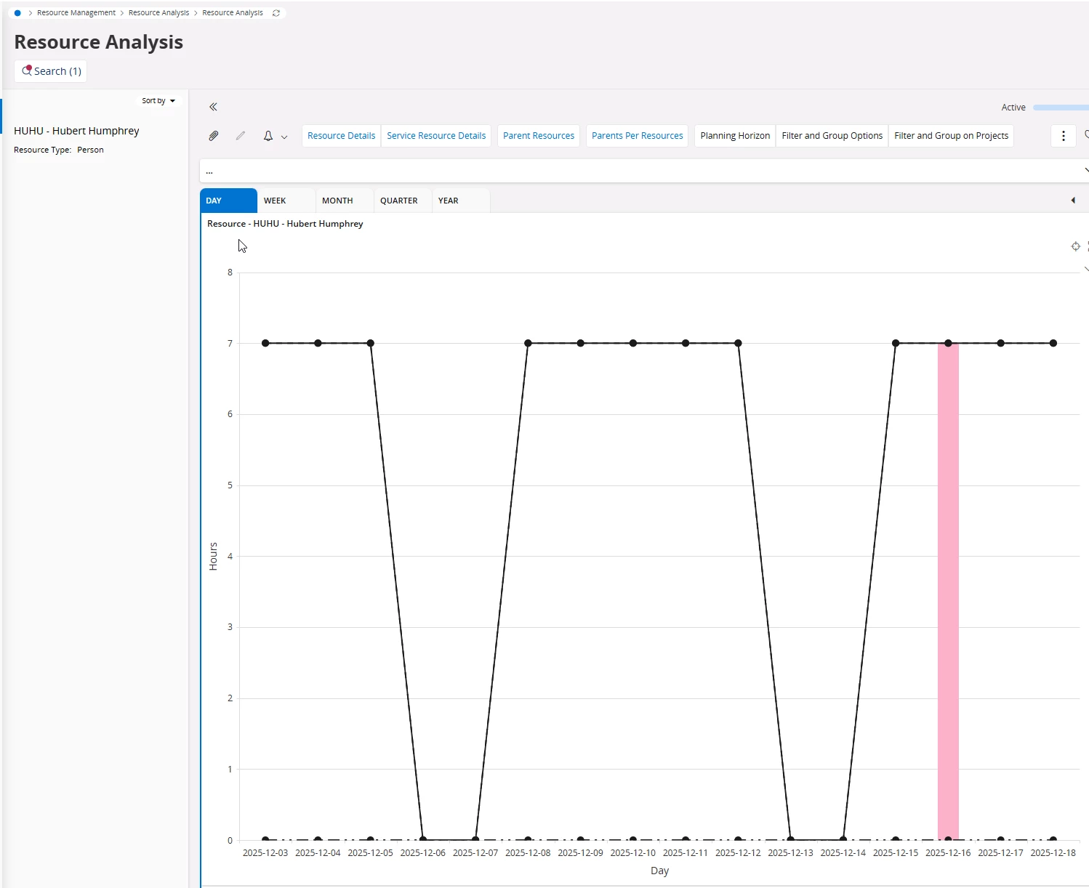Open Filter and Group Options
This screenshot has width=1089, height=888.
pyautogui.click(x=832, y=136)
